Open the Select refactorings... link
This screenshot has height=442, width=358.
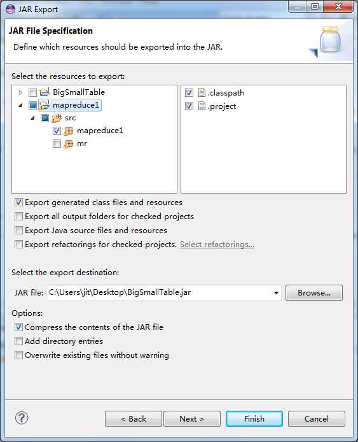tap(217, 245)
